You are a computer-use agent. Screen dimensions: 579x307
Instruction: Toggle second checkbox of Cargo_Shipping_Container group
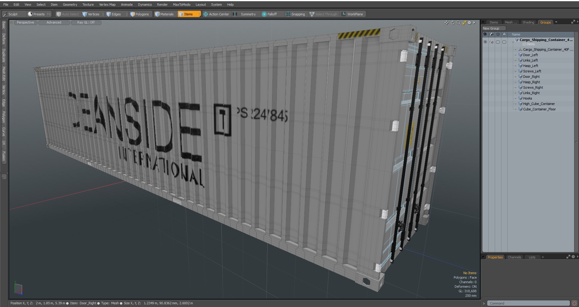point(504,42)
